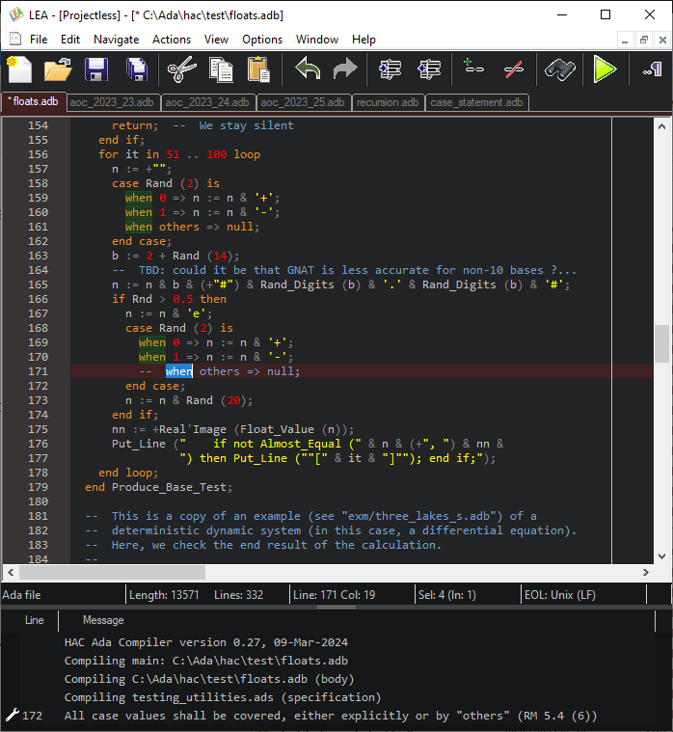Click the horizontal scrollbar right arrow
Image resolution: width=673 pixels, height=732 pixels.
click(645, 572)
